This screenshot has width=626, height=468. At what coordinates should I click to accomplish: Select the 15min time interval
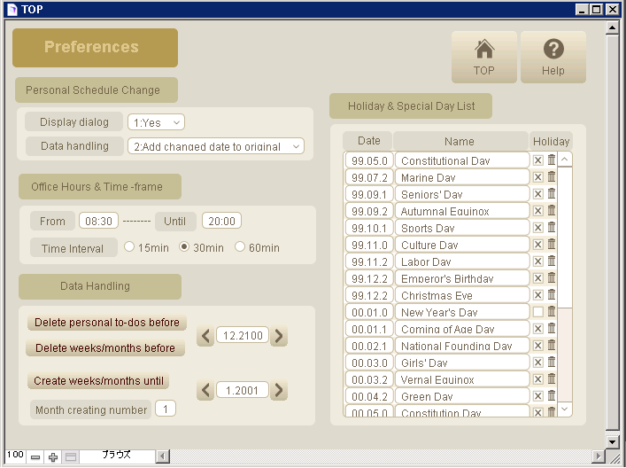pyautogui.click(x=129, y=246)
